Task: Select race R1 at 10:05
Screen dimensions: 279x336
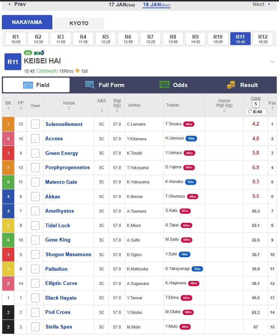Action: (16, 39)
